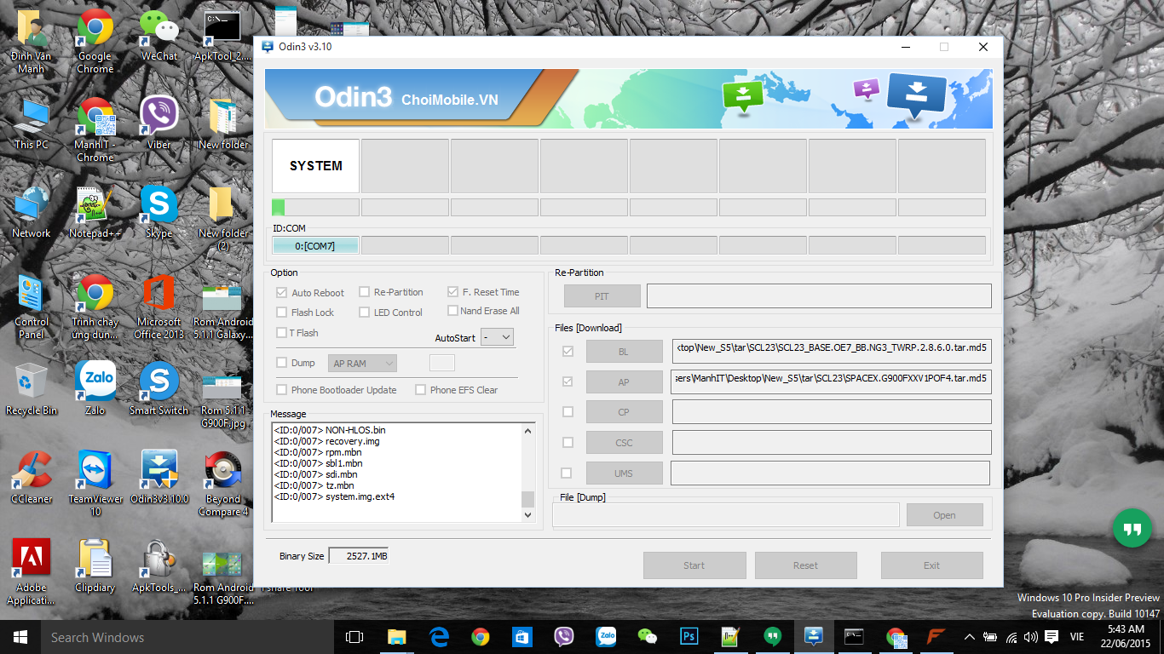Toggle Auto Reboot option
This screenshot has width=1164, height=654.
click(282, 292)
